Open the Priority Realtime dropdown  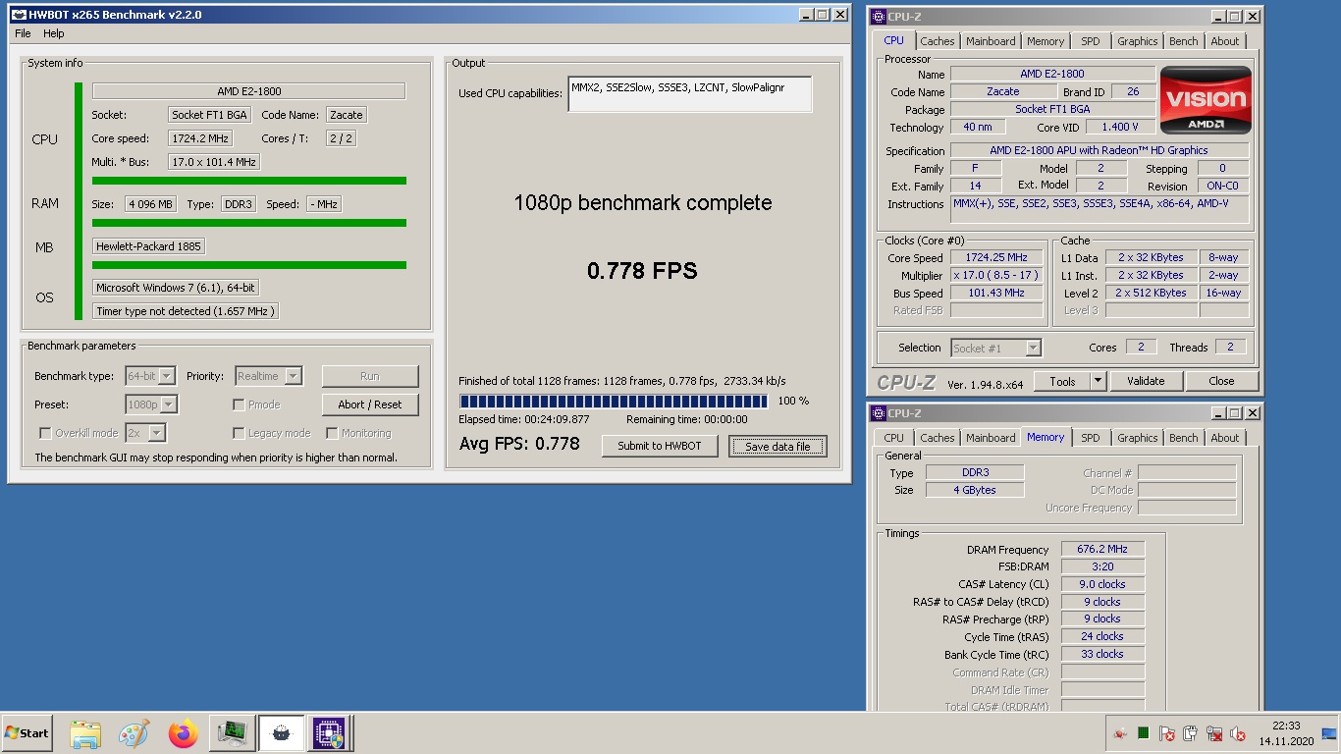(x=268, y=376)
